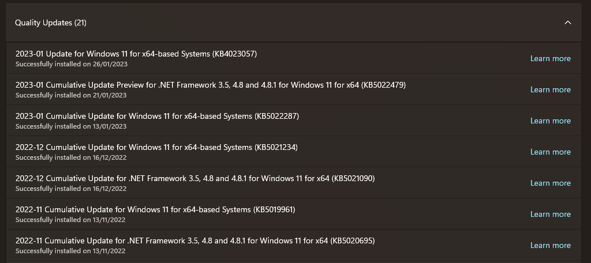Image resolution: width=591 pixels, height=263 pixels.
Task: Open Learn more for KB4023057 update
Action: pyautogui.click(x=550, y=58)
